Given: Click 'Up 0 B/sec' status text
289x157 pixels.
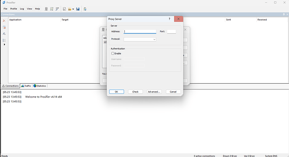Looking at the screenshot, I should point(249,156).
